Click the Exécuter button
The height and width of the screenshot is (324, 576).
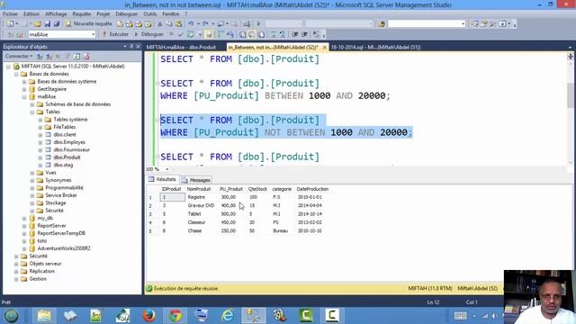coord(115,34)
